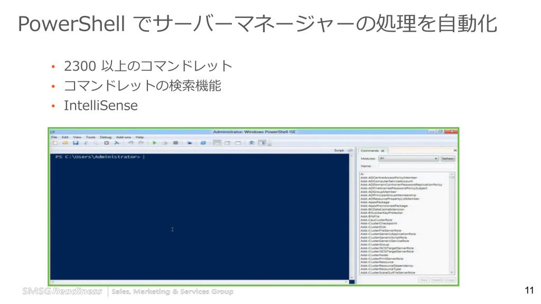Viewport: 541px width, 304px height.
Task: Open the Tools menu
Action: 90,137
